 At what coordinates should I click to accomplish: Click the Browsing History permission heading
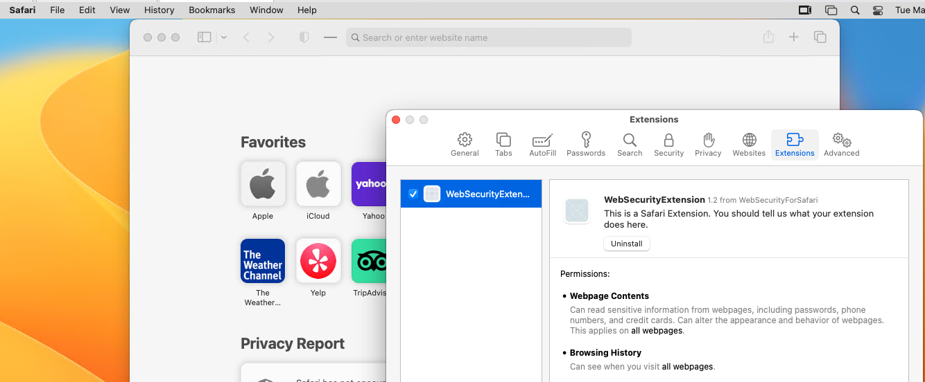pyautogui.click(x=605, y=352)
